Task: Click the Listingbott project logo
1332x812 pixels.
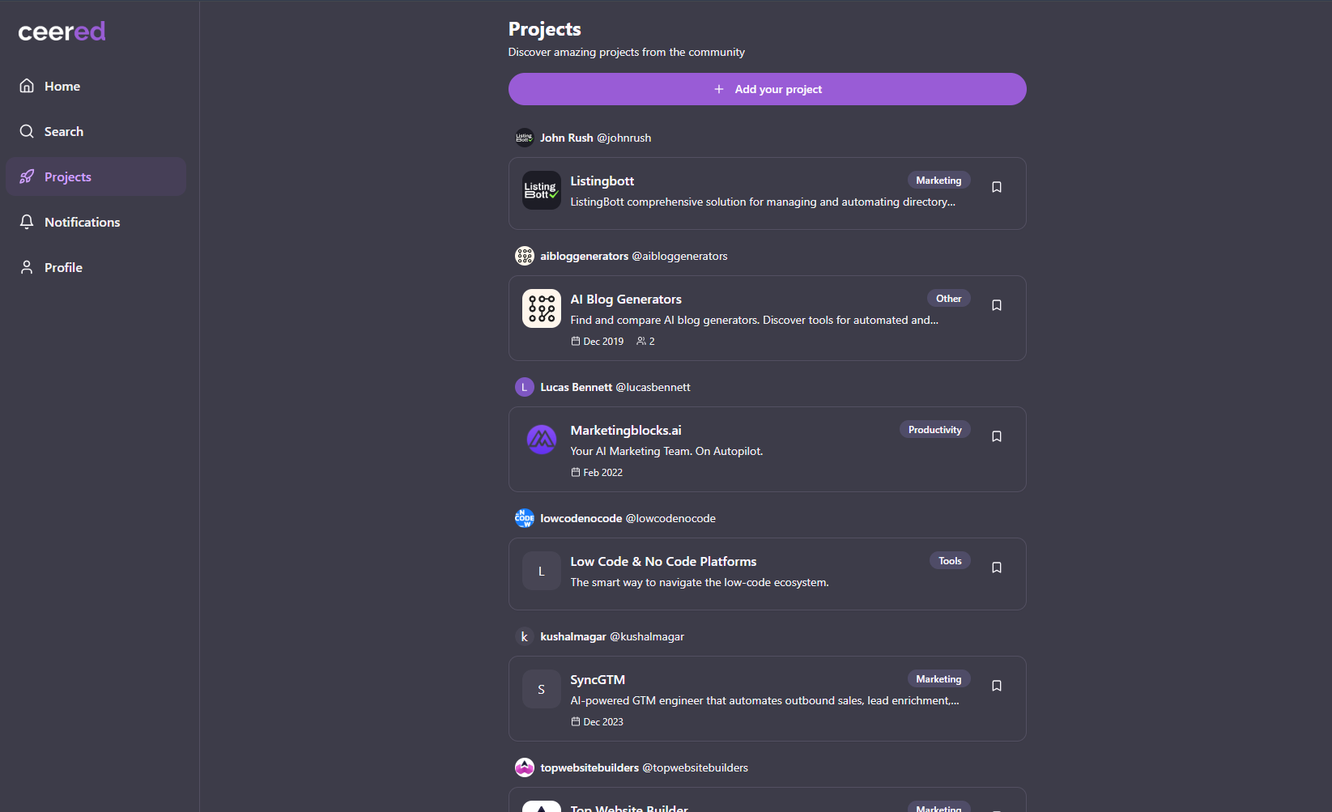Action: [541, 190]
